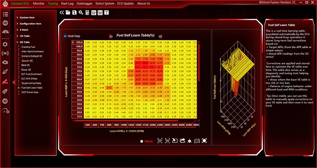Select Race VE table
Viewport: 317px width, 168px height.
point(26,70)
